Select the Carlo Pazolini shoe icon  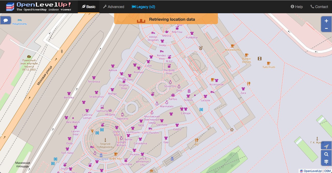point(150,128)
